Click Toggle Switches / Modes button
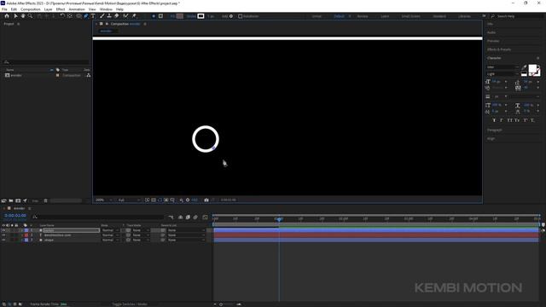546x307 pixels. (130, 304)
